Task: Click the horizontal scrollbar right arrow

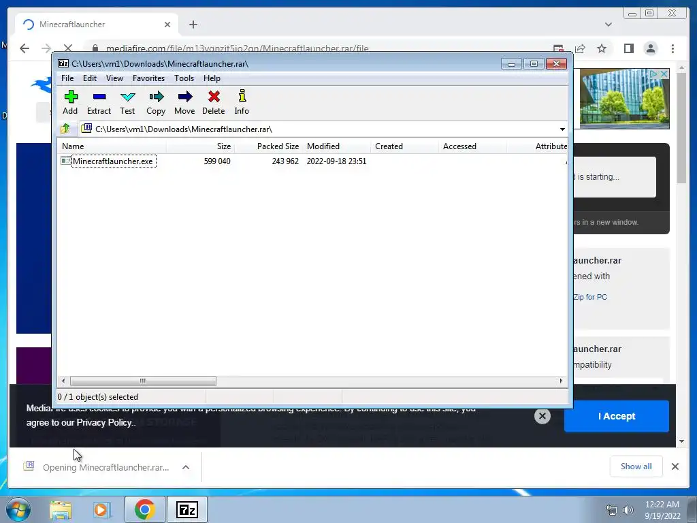Action: pos(561,381)
